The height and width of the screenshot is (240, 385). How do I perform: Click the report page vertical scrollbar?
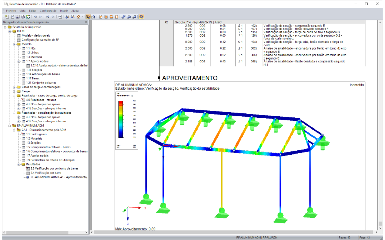pos(380,125)
